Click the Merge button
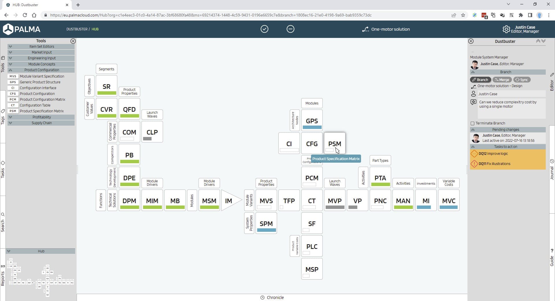Viewport: 555px width, 301px height. pyautogui.click(x=502, y=80)
